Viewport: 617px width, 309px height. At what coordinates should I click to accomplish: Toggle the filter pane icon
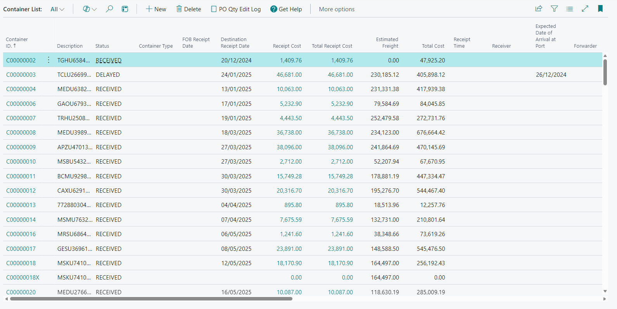pyautogui.click(x=554, y=9)
